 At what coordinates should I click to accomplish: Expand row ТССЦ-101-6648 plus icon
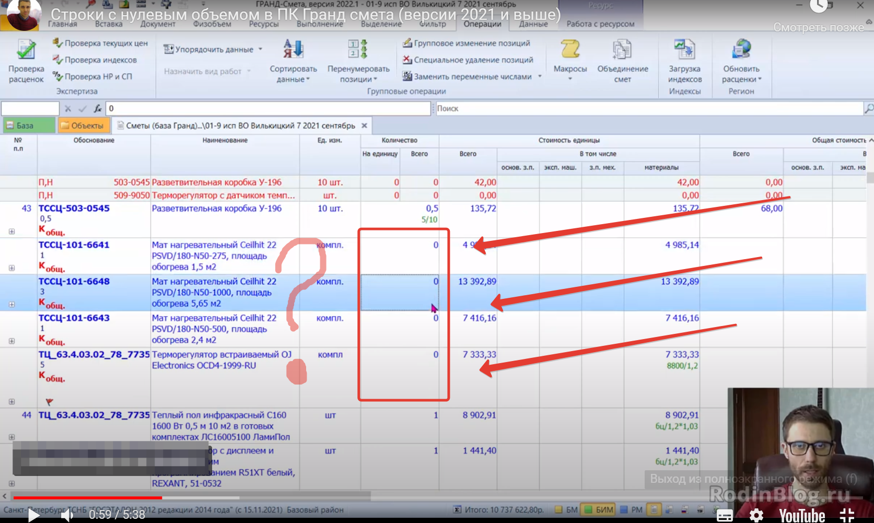[11, 305]
